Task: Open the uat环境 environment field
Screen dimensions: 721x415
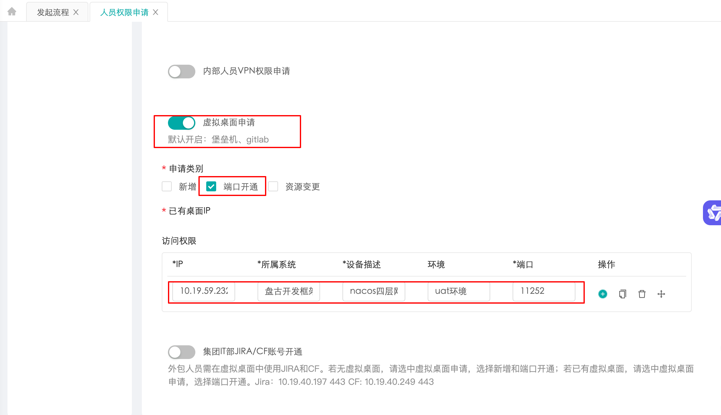Action: tap(459, 291)
